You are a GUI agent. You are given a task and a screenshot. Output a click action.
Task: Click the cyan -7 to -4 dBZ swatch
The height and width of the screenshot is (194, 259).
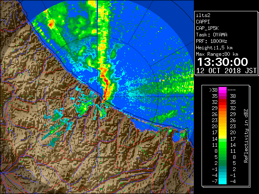click(x=223, y=181)
